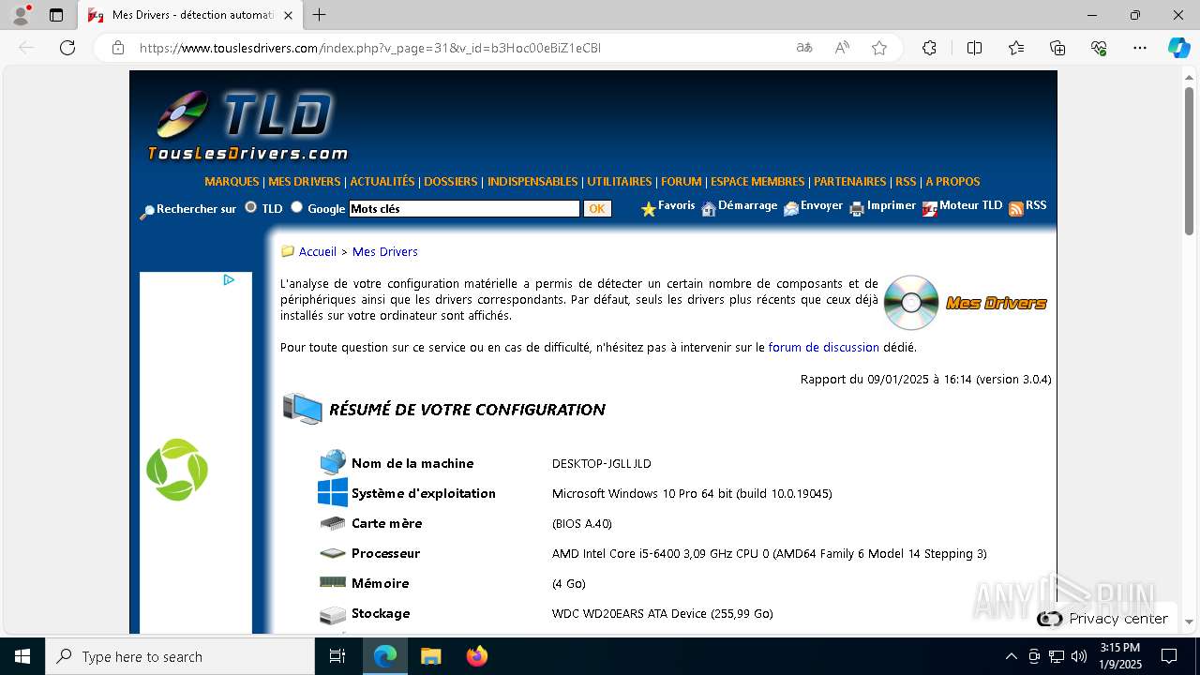Viewport: 1200px width, 675px height.
Task: Click the Windows logo beside Système d'exploitation
Action: (x=333, y=493)
